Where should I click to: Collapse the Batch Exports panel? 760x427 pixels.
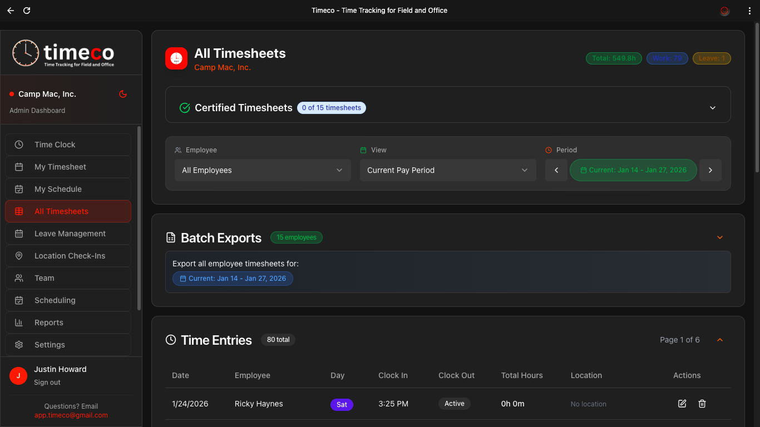(x=720, y=237)
